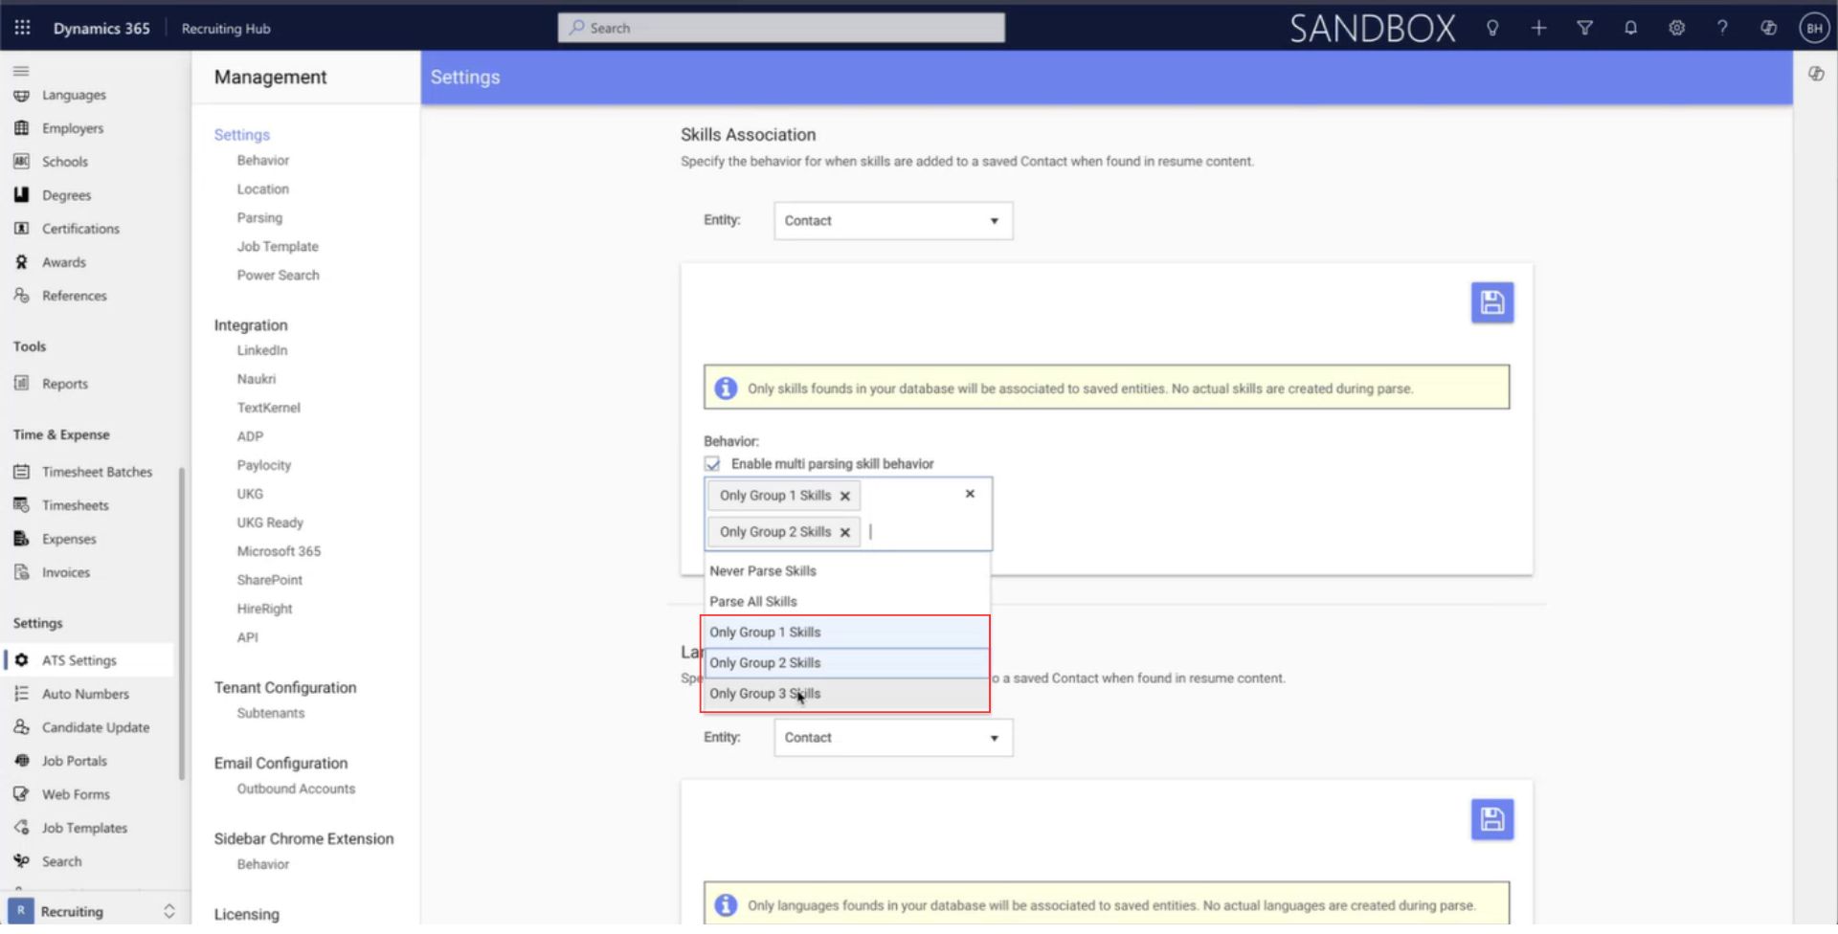
Task: Collapse the site map hamburger menu
Action: [21, 71]
